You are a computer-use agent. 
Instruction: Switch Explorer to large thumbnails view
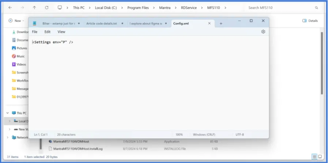(x=320, y=156)
